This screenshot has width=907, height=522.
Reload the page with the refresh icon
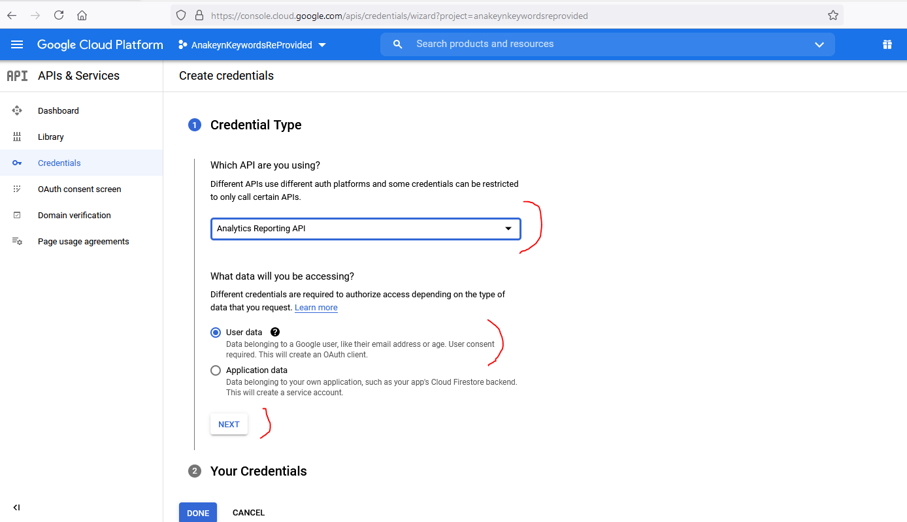pos(59,15)
